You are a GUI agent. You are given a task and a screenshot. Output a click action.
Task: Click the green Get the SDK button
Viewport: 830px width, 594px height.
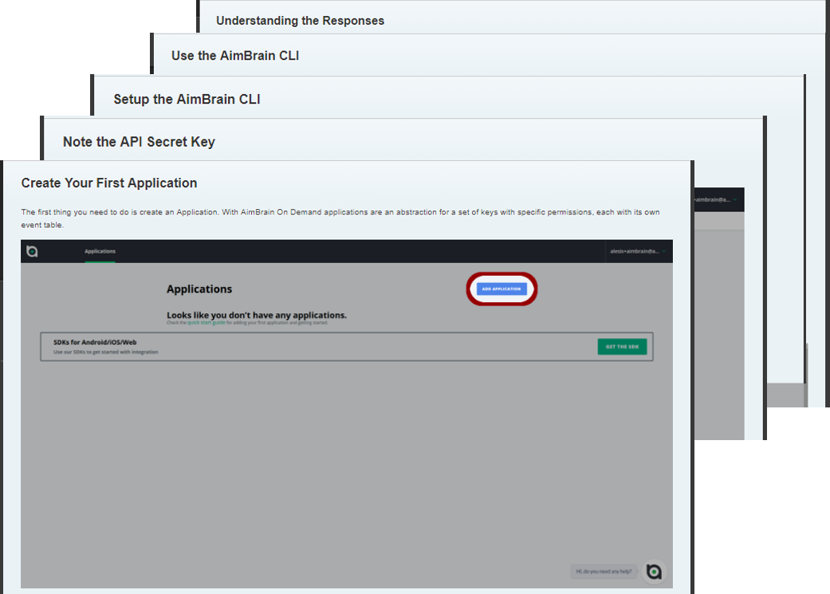(x=622, y=347)
